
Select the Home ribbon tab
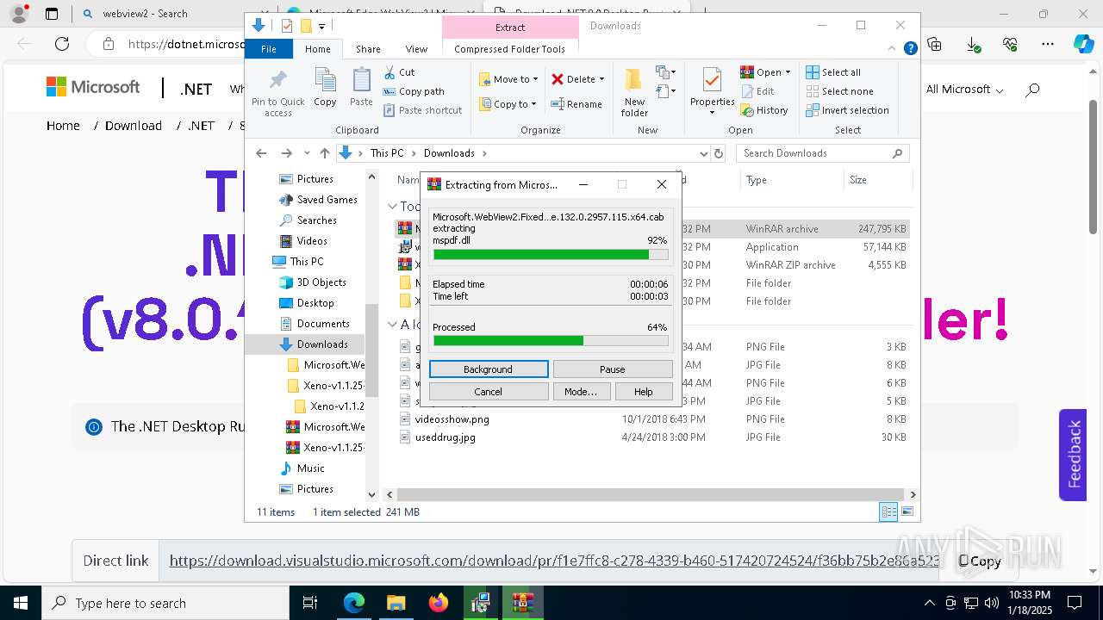point(317,49)
